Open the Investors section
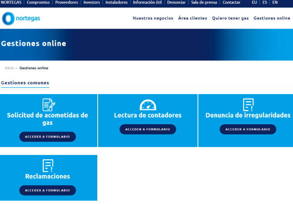293x204 pixels. click(91, 2)
